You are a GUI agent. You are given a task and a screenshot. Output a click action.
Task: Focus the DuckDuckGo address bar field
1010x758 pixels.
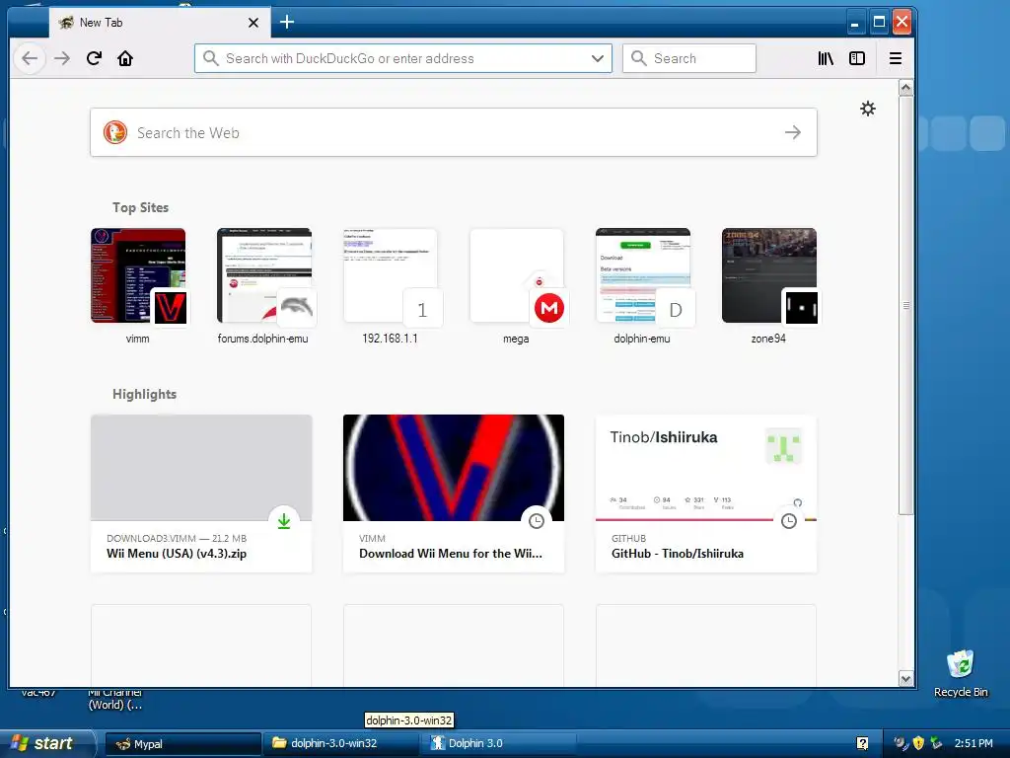(403, 58)
